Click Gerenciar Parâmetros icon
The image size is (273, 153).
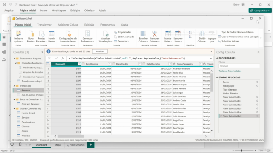pyautogui.click(x=87, y=34)
